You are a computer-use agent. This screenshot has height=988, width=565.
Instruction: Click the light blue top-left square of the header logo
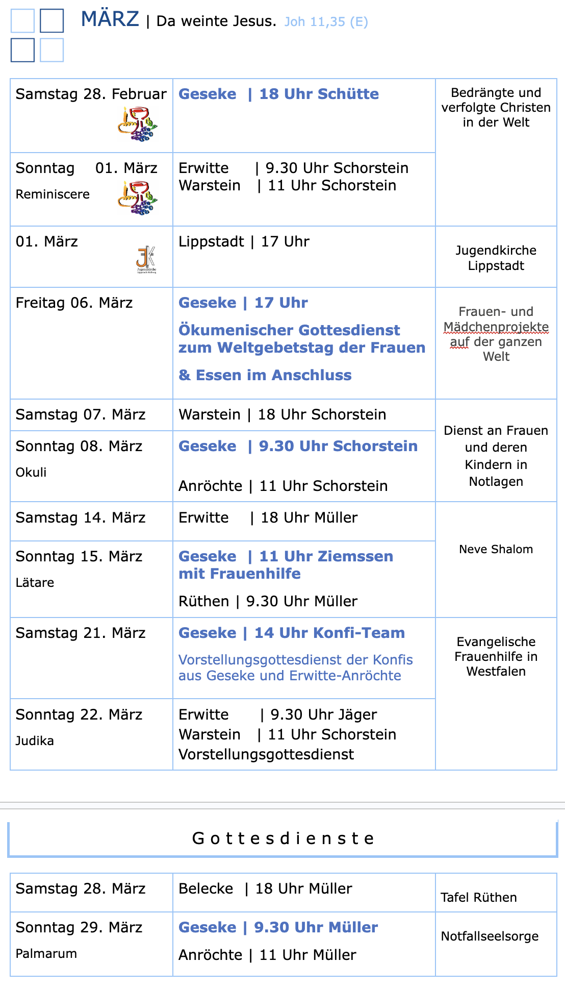(x=22, y=21)
